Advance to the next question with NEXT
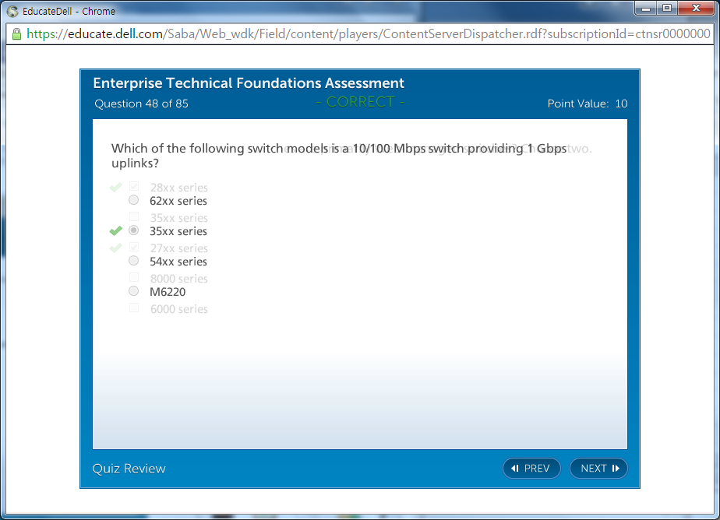The width and height of the screenshot is (720, 520). (598, 468)
